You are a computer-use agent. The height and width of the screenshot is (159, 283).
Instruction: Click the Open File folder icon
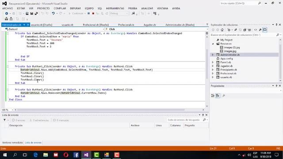pyautogui.click(x=27, y=14)
